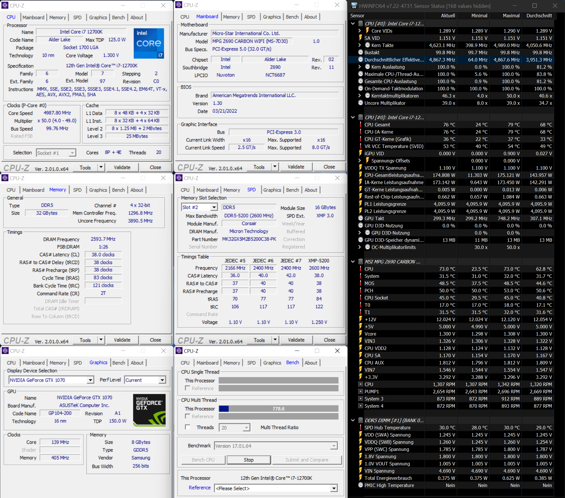Open the Slot #2 memory slot dropdown
Viewport: 565px width, 498px height.
tap(214, 207)
